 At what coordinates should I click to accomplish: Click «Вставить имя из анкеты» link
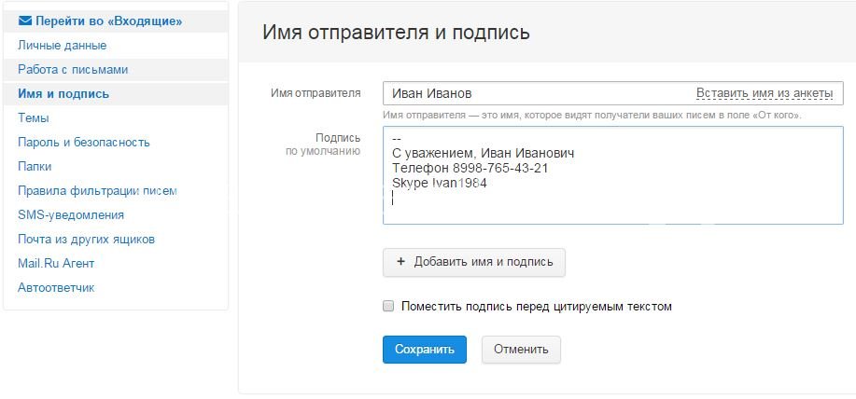point(765,93)
